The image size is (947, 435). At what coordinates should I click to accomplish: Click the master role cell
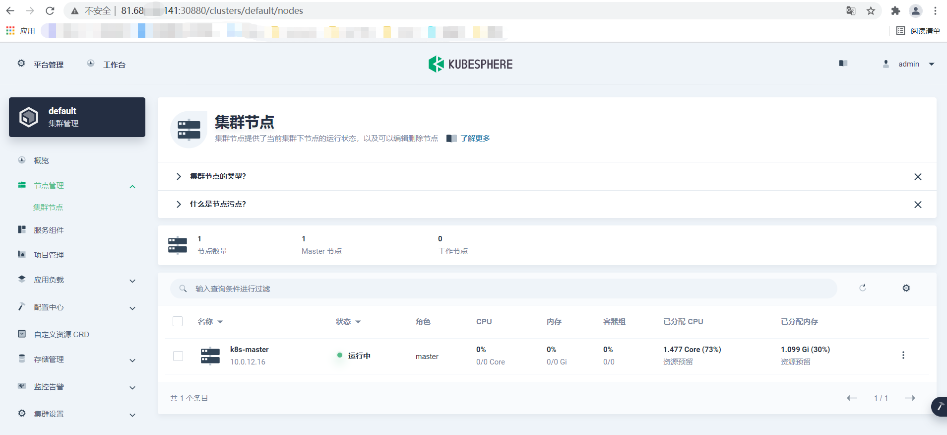[427, 357]
